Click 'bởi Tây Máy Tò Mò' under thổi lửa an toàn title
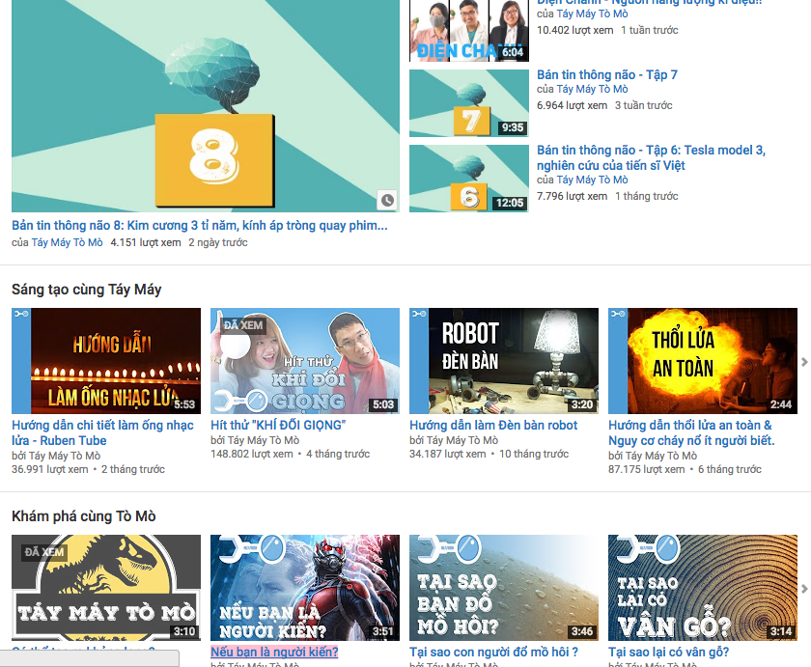The height and width of the screenshot is (667, 811). (x=653, y=456)
